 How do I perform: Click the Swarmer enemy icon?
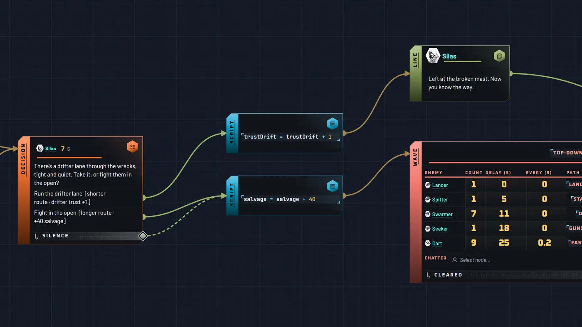point(428,214)
